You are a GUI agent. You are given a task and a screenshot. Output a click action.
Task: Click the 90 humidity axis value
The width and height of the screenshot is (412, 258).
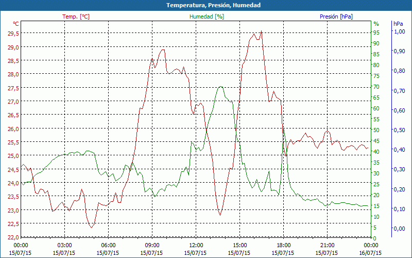click(x=376, y=43)
